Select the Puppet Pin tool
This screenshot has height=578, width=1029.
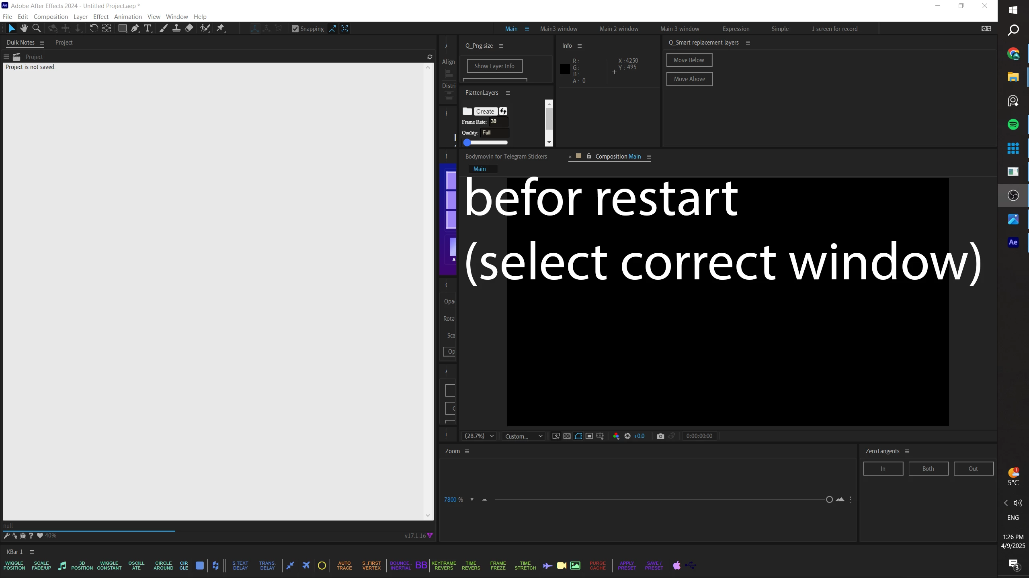pyautogui.click(x=220, y=28)
